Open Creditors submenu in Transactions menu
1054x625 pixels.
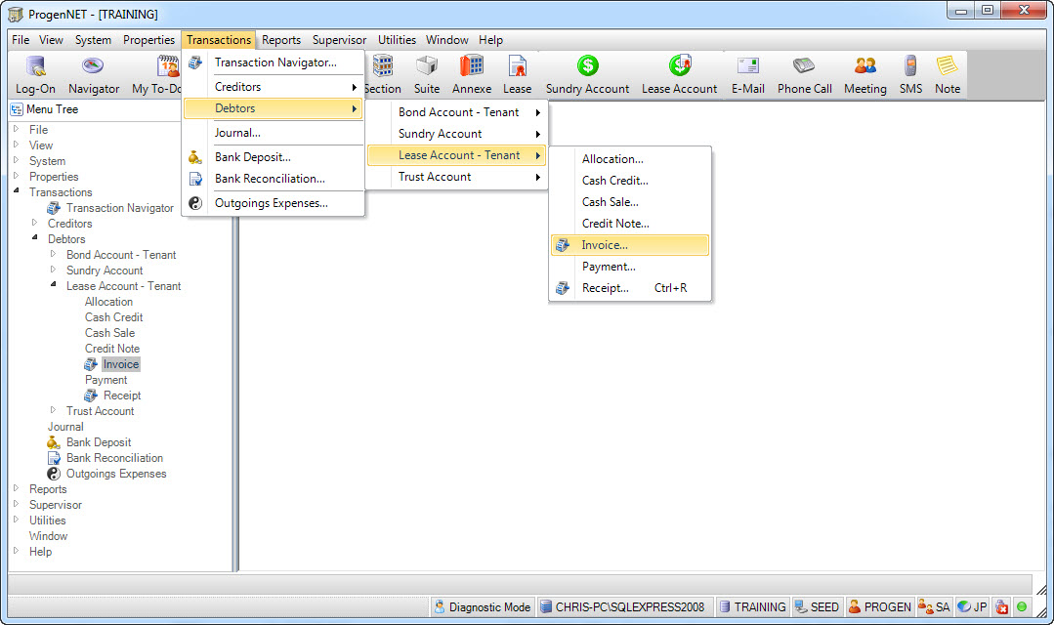[x=273, y=87]
